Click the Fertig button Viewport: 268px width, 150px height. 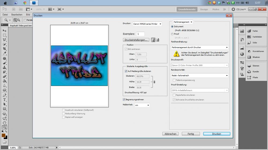(x=191, y=134)
